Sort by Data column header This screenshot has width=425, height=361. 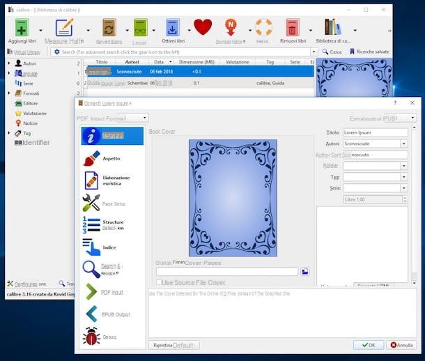(162, 62)
